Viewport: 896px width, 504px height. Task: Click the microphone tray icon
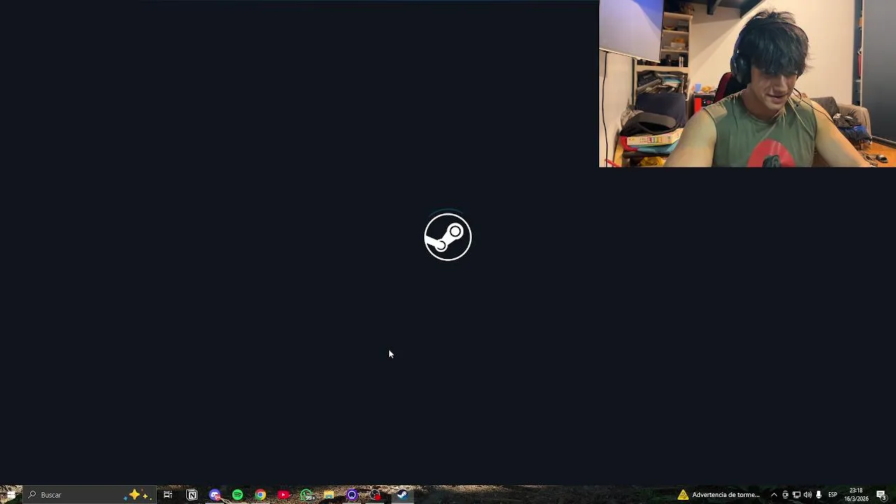click(x=819, y=495)
